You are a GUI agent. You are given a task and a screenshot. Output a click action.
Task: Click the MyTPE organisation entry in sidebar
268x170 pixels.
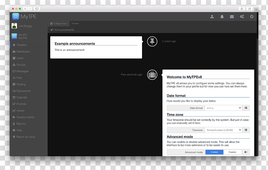[19, 36]
